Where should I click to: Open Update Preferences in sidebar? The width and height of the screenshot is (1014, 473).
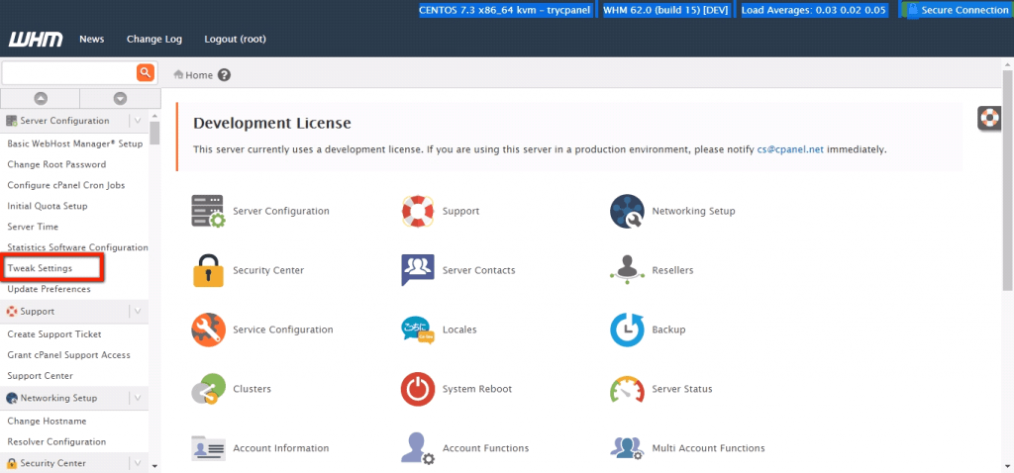(50, 289)
